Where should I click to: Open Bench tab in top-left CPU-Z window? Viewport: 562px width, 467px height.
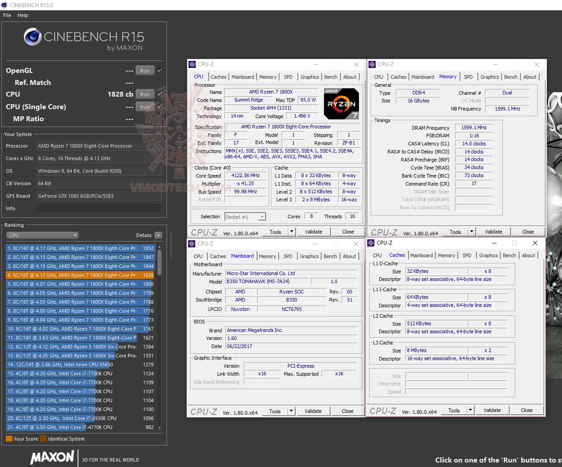331,77
